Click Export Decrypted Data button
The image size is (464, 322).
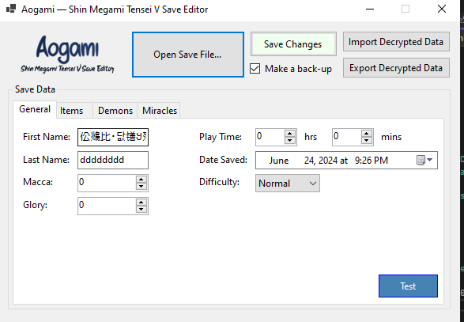coord(396,68)
